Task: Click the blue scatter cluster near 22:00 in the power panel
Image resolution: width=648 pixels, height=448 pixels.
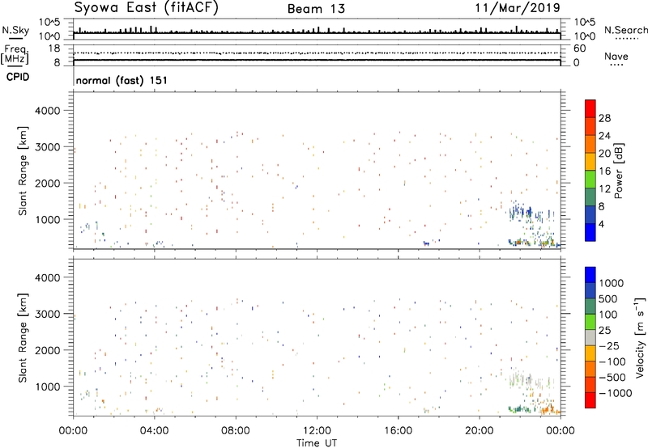Action: pos(522,213)
